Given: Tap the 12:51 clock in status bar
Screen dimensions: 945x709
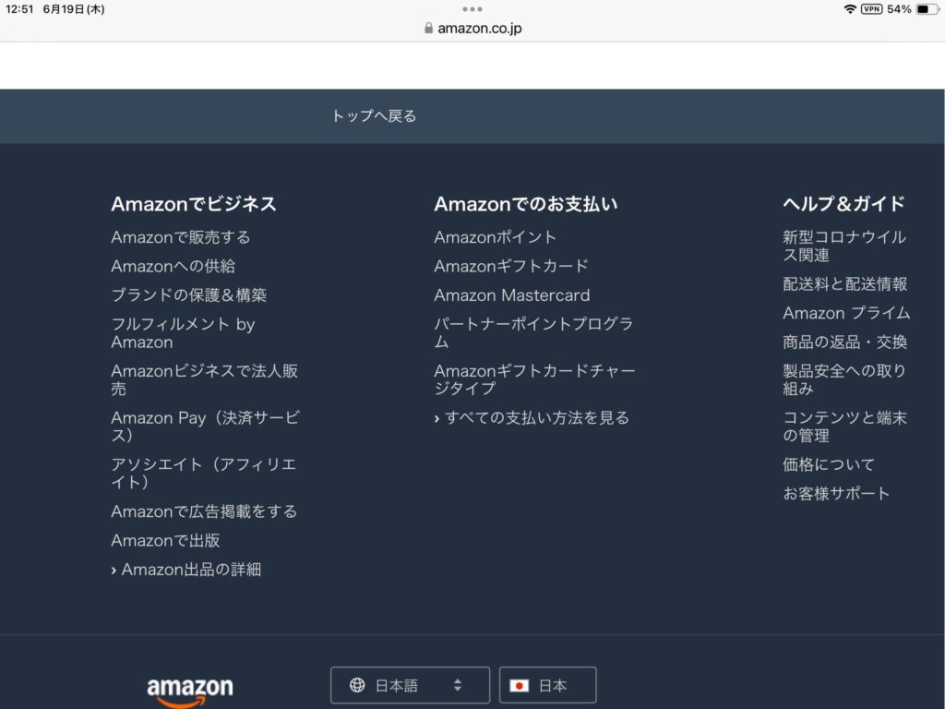Looking at the screenshot, I should click(x=19, y=9).
